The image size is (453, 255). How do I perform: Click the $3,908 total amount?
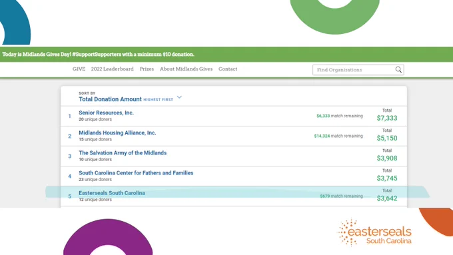[387, 158]
